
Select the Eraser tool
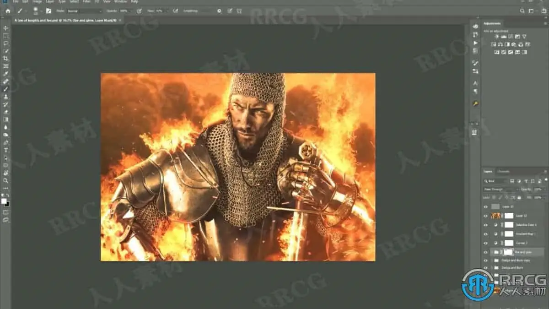click(x=6, y=112)
